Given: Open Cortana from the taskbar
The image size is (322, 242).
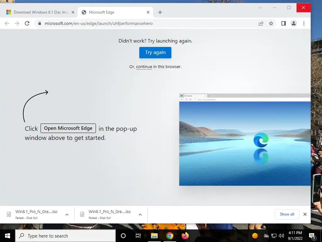Looking at the screenshot, I should (123, 236).
